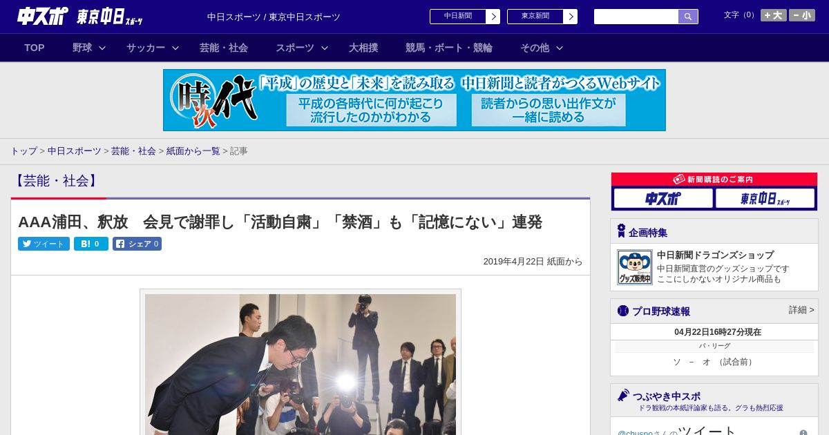Click the 企画特集 ribbon icon
The height and width of the screenshot is (435, 829).
point(621,231)
